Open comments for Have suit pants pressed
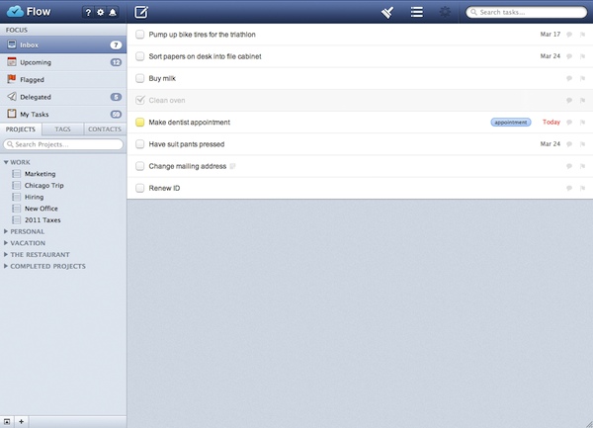Image resolution: width=593 pixels, height=428 pixels. (569, 144)
